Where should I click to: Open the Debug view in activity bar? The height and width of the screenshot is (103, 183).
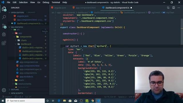click(4, 34)
